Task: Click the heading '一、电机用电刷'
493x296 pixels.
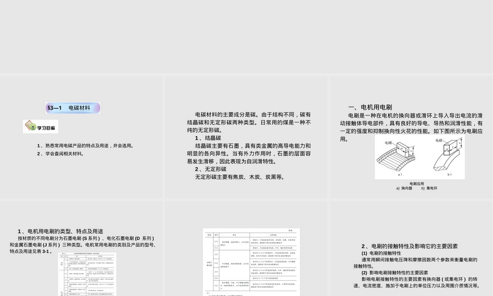Action: (370, 107)
